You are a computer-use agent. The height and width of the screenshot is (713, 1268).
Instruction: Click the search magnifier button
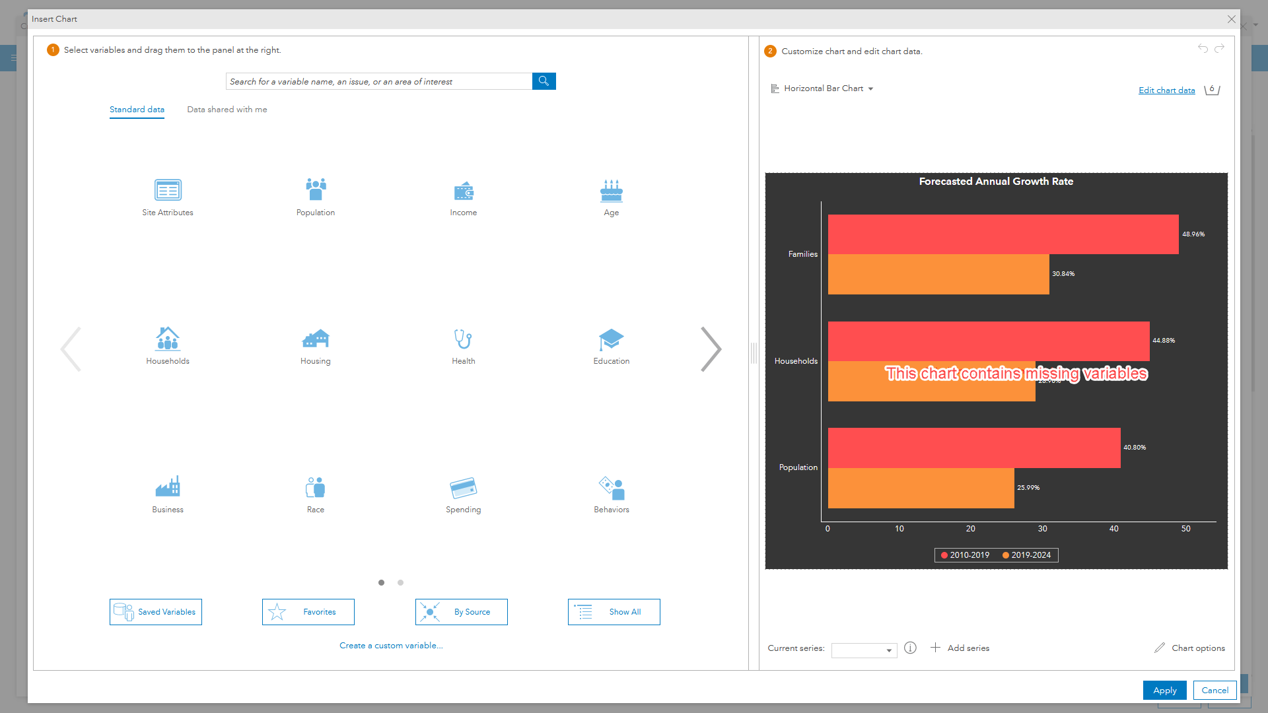[544, 81]
